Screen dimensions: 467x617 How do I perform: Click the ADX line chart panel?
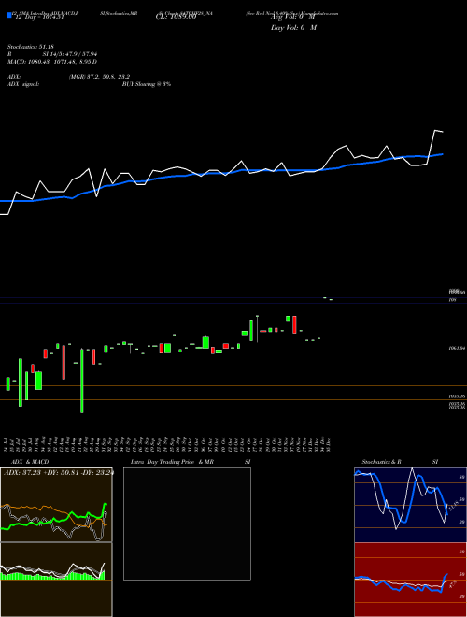pos(56,505)
